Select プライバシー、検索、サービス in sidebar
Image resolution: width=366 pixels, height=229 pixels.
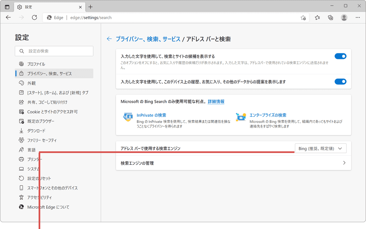(54, 73)
